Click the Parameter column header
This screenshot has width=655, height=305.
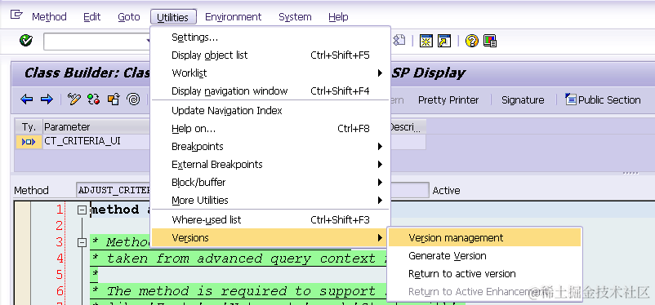point(96,127)
